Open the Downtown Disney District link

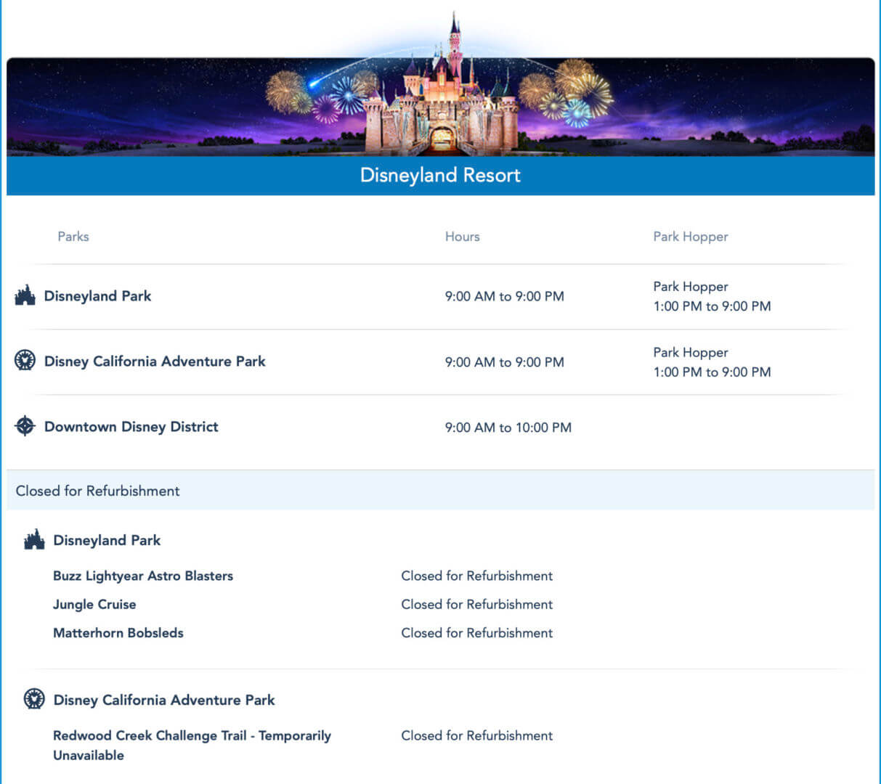tap(131, 427)
